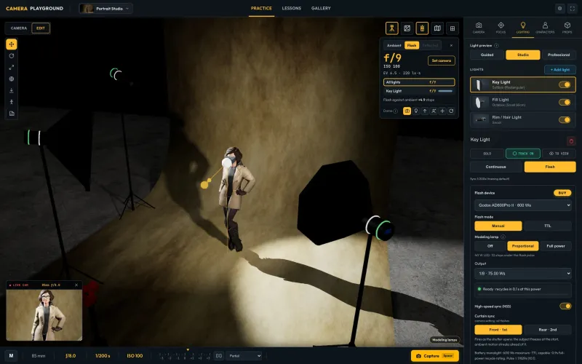Select Rear · 2nd curtain sync
Screen dimensions: 582x364
[x=548, y=330]
